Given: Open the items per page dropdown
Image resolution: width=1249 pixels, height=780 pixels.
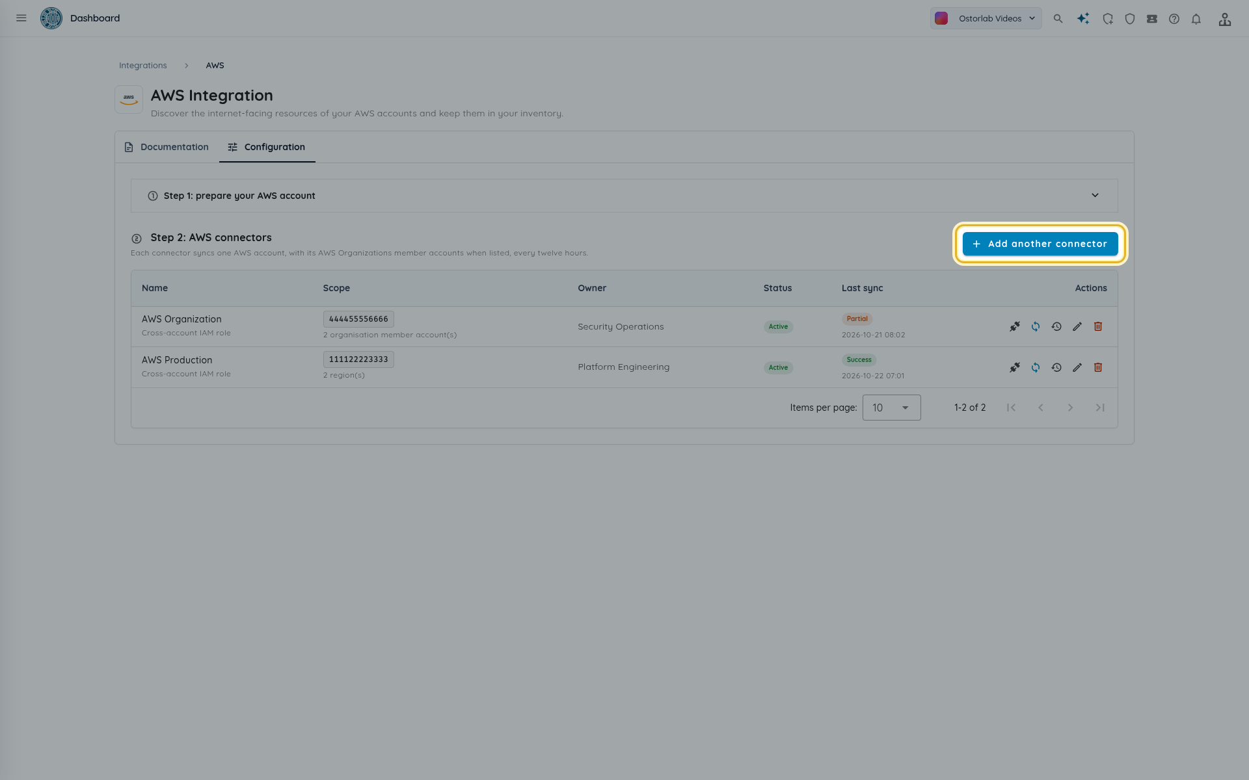Looking at the screenshot, I should click(x=891, y=408).
